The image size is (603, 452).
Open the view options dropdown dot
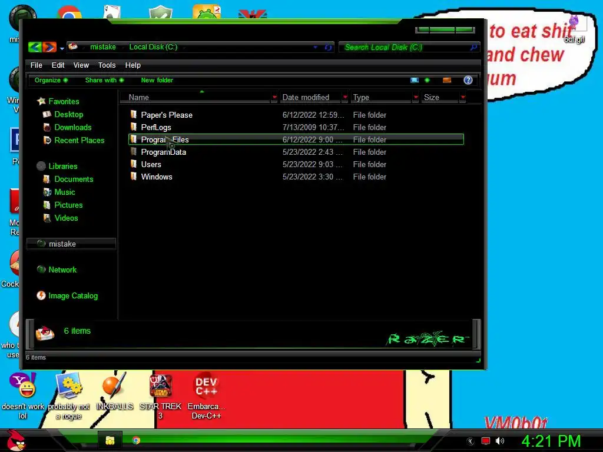point(427,80)
